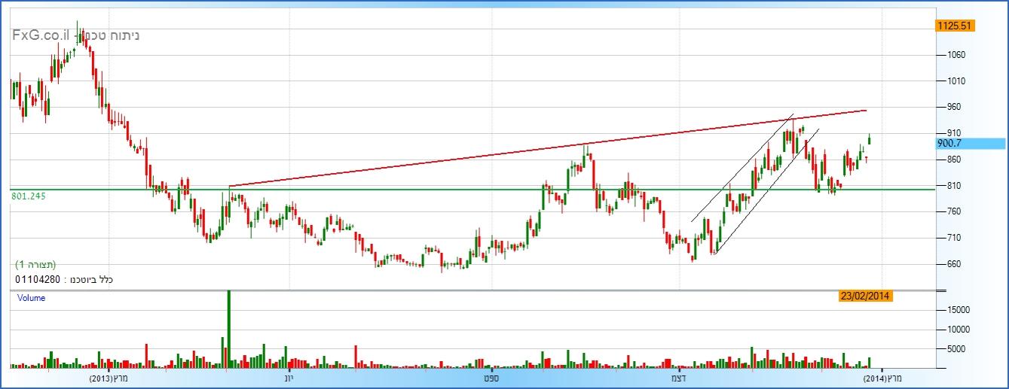Viewport: 1009px width, 389px height.
Task: Click the מרץ (2013) time axis label
Action: tap(111, 378)
